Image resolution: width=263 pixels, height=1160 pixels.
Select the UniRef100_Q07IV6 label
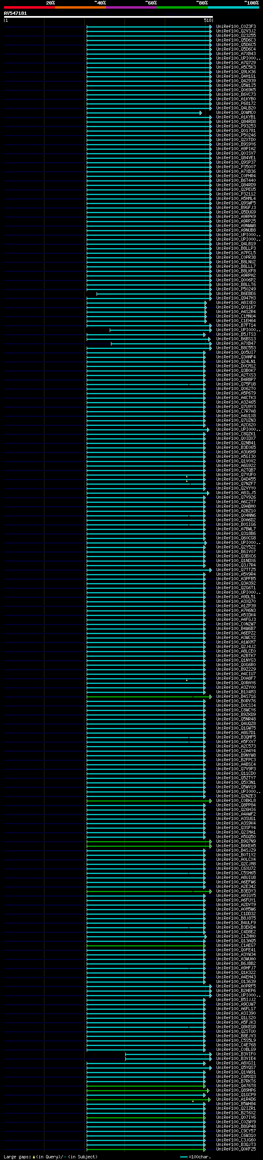tap(236, 1118)
